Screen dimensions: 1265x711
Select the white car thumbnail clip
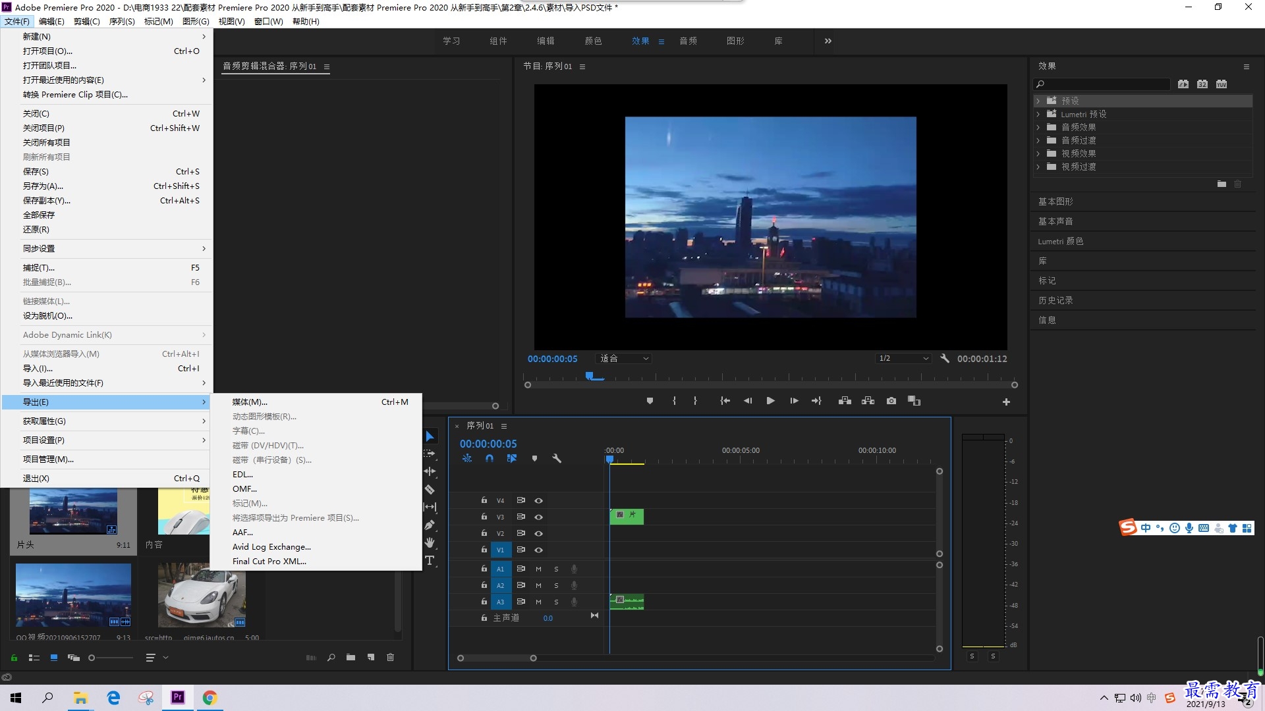coord(202,596)
